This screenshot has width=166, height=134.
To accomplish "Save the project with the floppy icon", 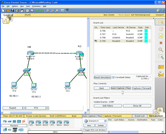I will click(12, 10).
